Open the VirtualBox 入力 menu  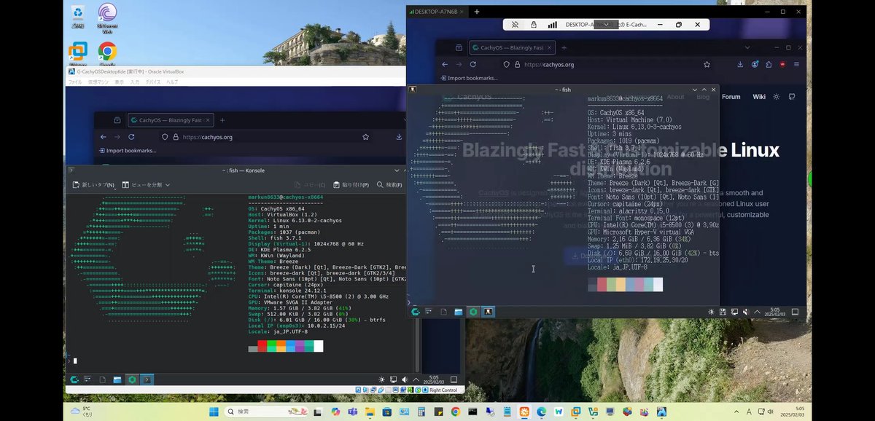click(135, 82)
